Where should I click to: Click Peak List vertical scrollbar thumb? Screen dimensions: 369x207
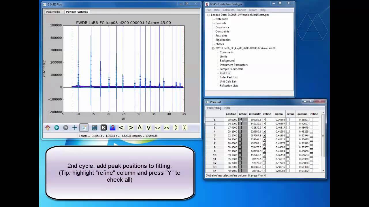pos(323,136)
